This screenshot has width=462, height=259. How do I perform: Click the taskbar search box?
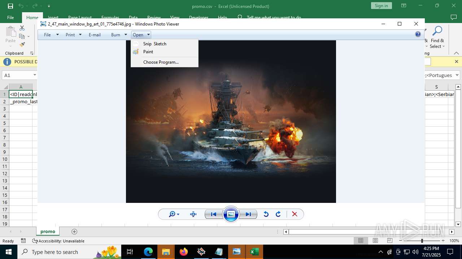[69, 252]
